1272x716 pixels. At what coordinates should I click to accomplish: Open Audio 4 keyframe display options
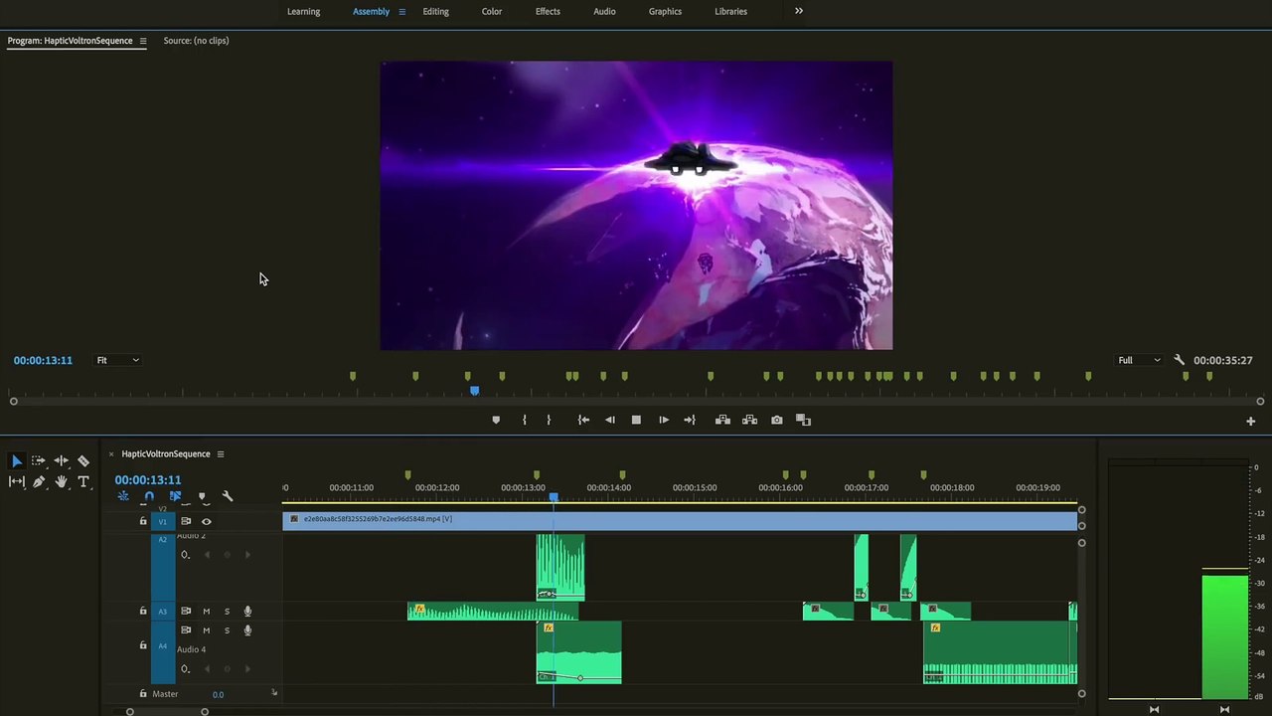coord(185,669)
